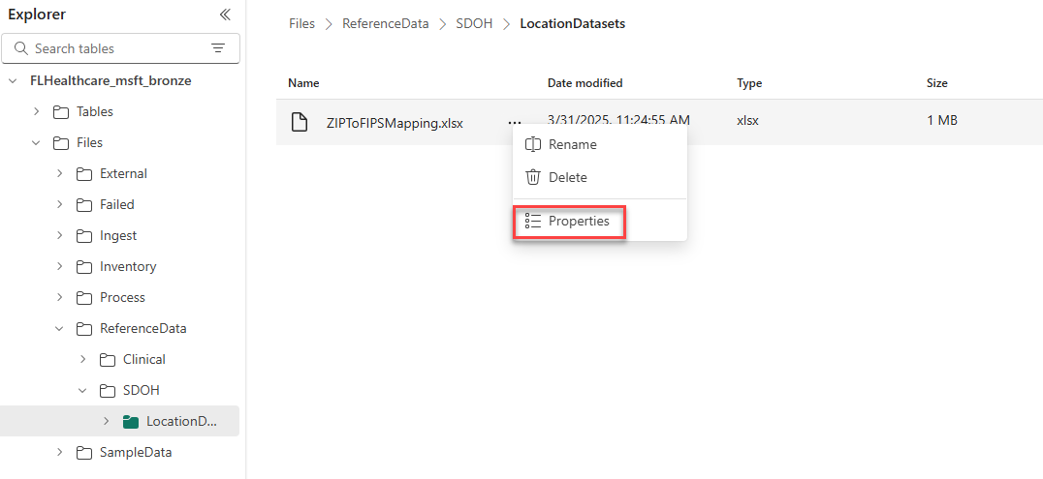Image resolution: width=1043 pixels, height=479 pixels.
Task: Click the Failed folder icon
Action: click(x=84, y=204)
